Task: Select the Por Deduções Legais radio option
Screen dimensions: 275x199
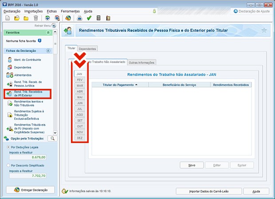Action: [x=8, y=147]
